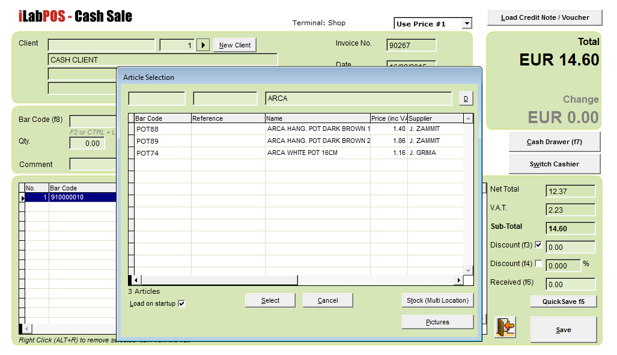Click the client lookup arrow button

click(203, 45)
